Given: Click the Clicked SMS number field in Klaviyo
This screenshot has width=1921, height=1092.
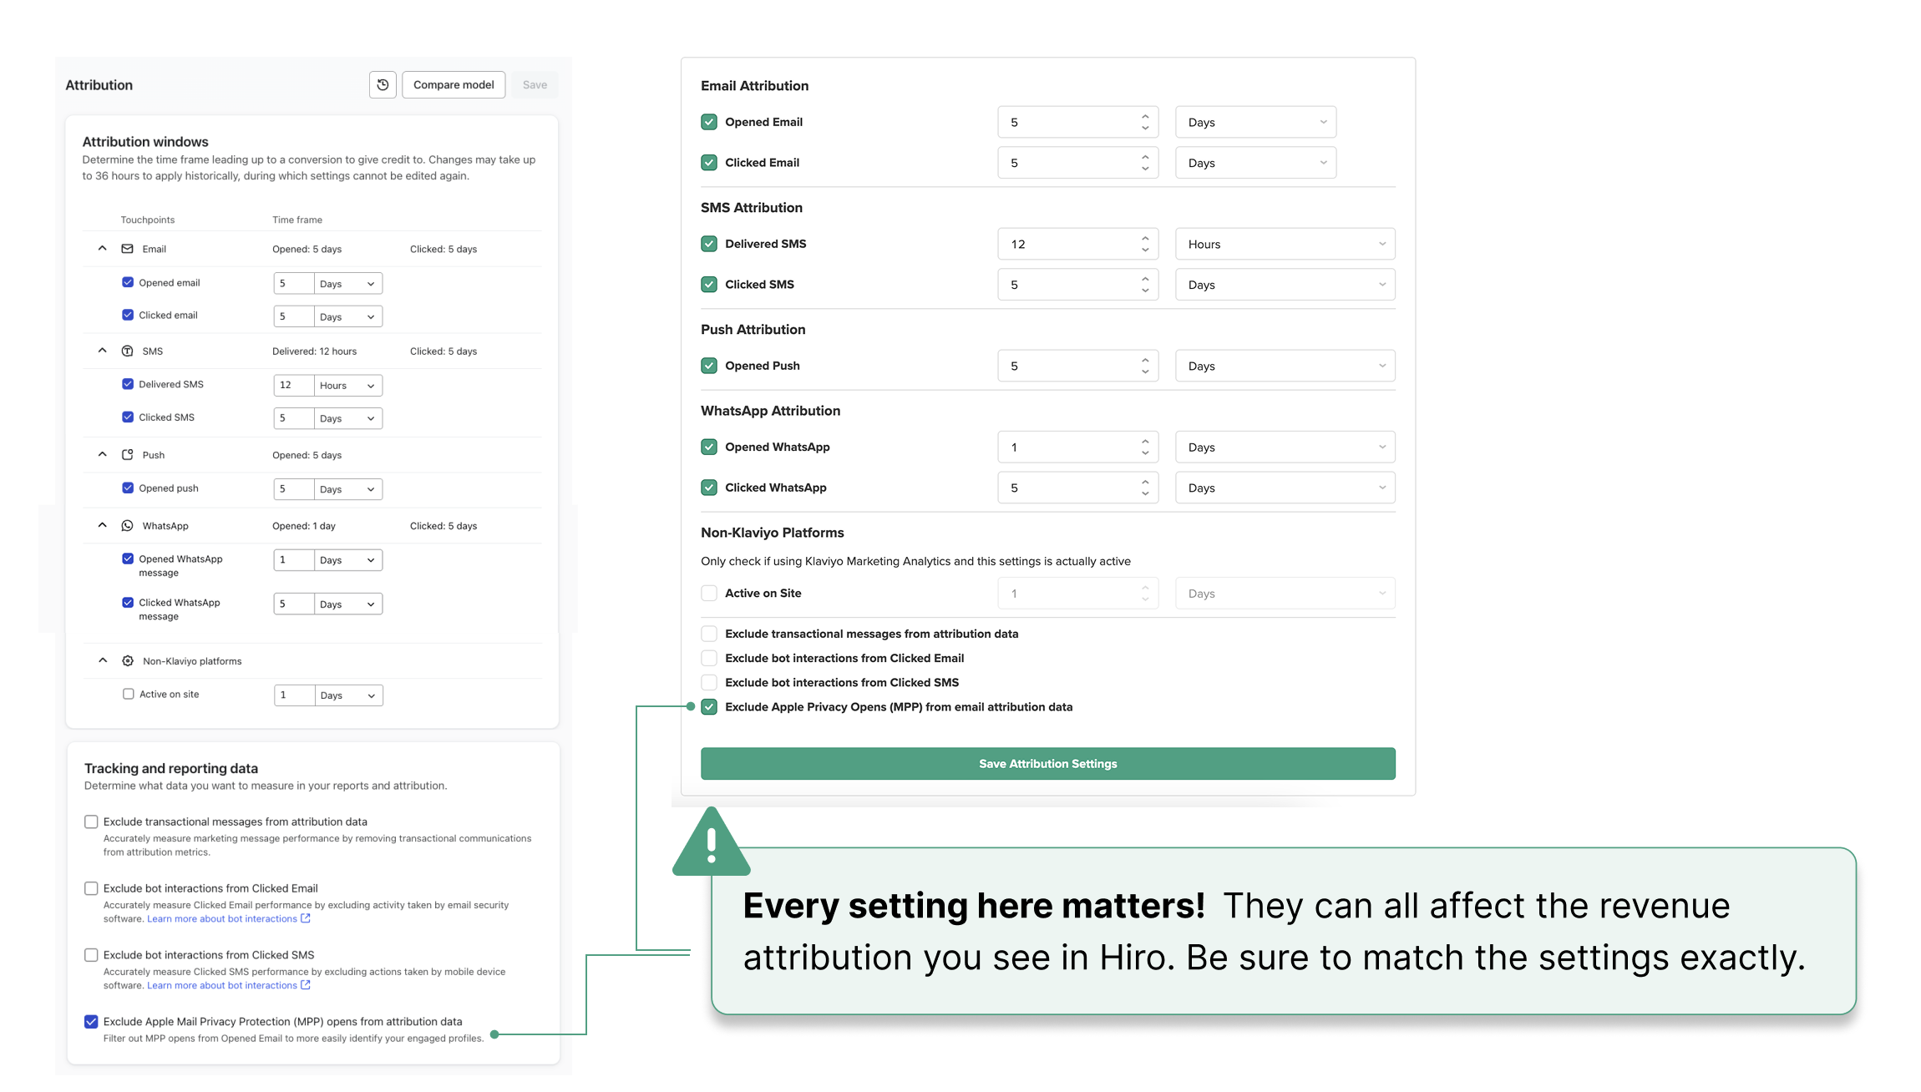Looking at the screenshot, I should 294,418.
